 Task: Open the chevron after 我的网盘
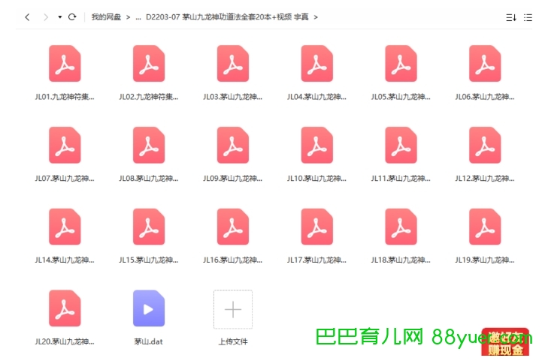click(128, 17)
